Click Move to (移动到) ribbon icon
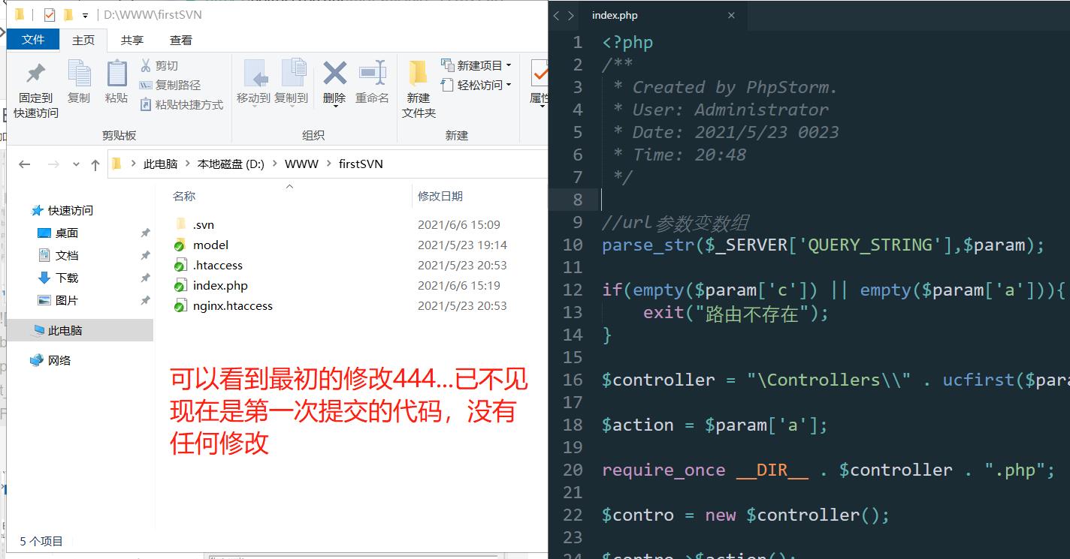The image size is (1070, 559). [x=255, y=74]
